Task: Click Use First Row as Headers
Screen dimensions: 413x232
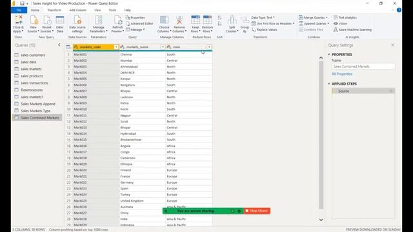Action: [x=273, y=23]
